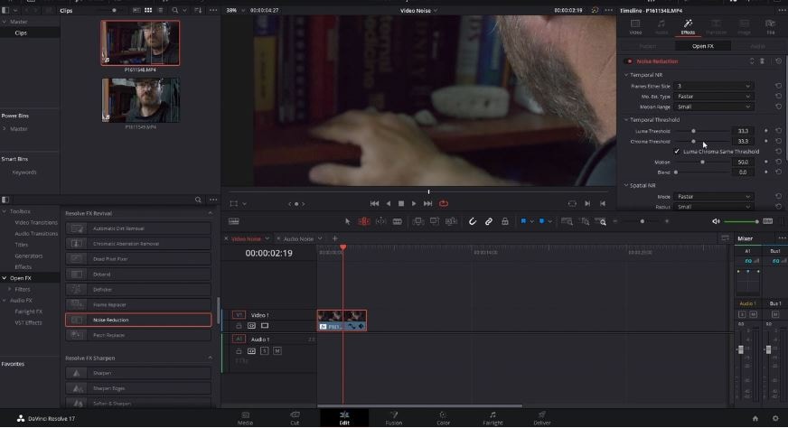The width and height of the screenshot is (788, 428).
Task: Disable the Noise Reduction effect toggle
Action: pyautogui.click(x=629, y=61)
